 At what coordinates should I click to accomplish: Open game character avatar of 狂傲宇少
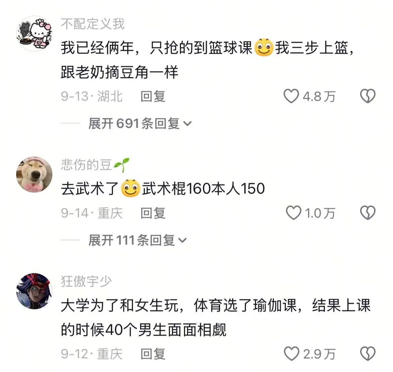click(x=34, y=291)
